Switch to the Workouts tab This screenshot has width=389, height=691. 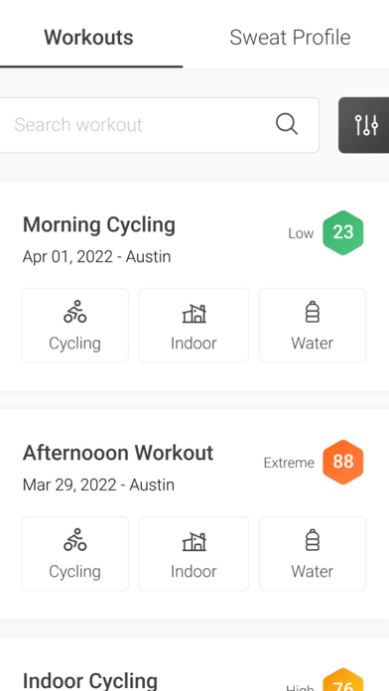88,38
